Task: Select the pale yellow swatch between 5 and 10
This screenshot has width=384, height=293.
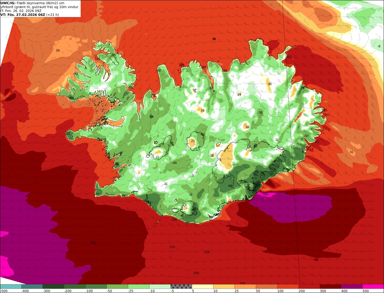Action: pos(202,286)
